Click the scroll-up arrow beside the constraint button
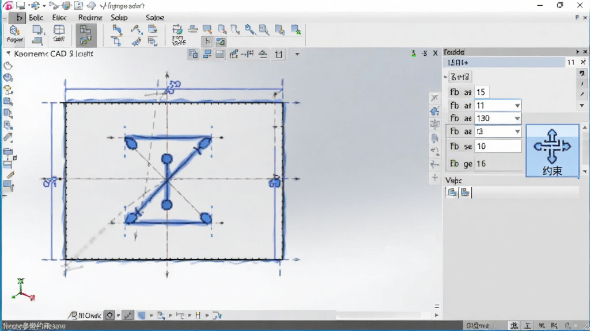 click(585, 128)
